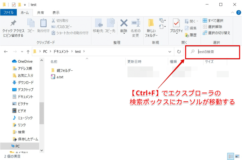Screen dimensions: 242x160
Task: Sort by Type (種類) column header
Action: (173, 62)
